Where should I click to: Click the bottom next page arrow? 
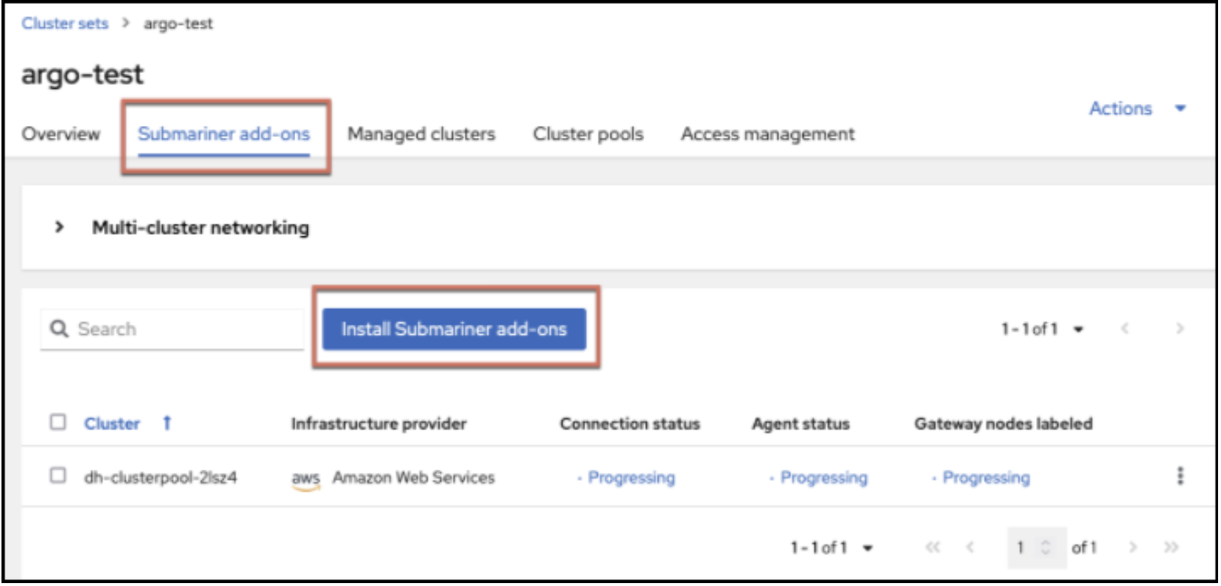[x=1133, y=547]
